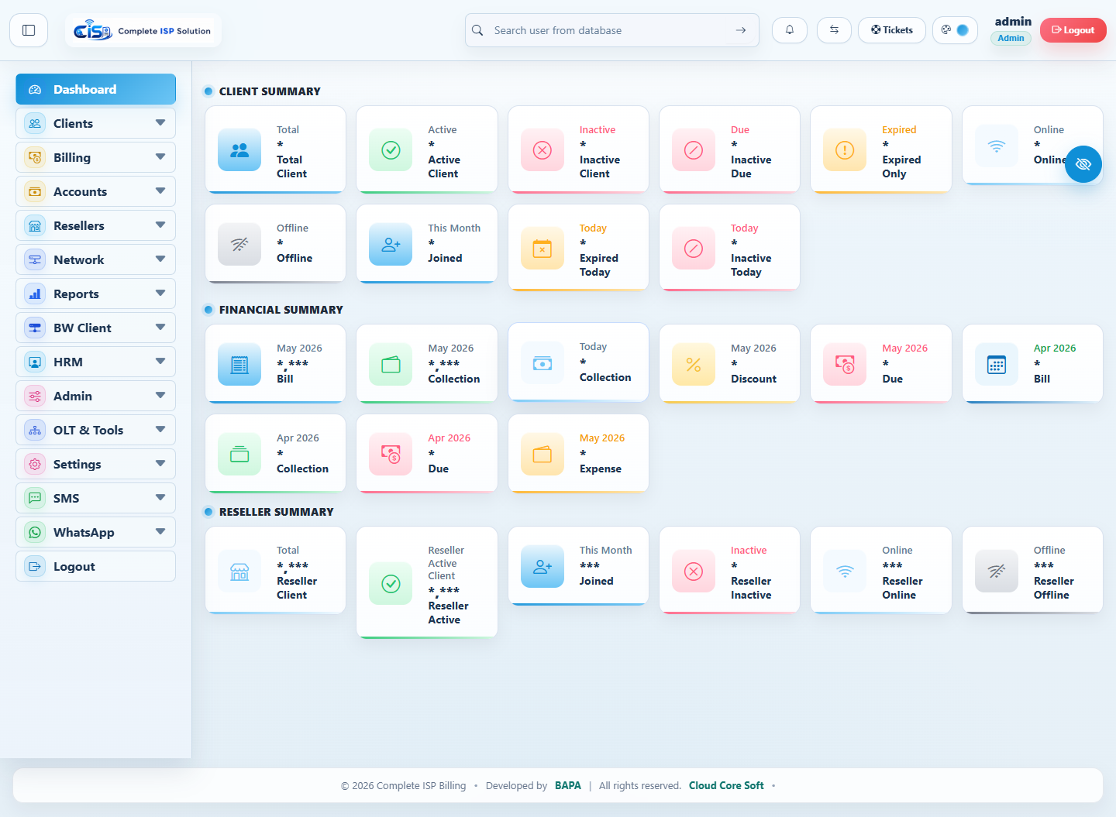Click the Network sidebar icon
1116x817 pixels.
(35, 259)
